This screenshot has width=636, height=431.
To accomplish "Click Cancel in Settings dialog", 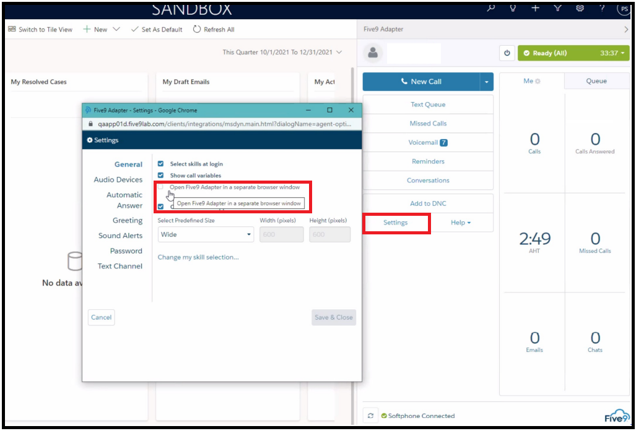I will [x=102, y=317].
